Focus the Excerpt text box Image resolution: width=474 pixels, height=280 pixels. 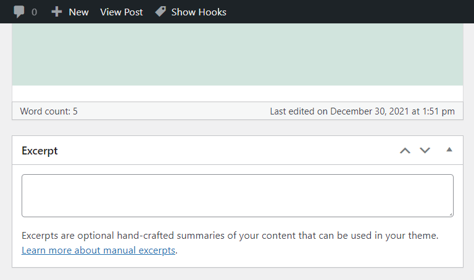coord(237,195)
